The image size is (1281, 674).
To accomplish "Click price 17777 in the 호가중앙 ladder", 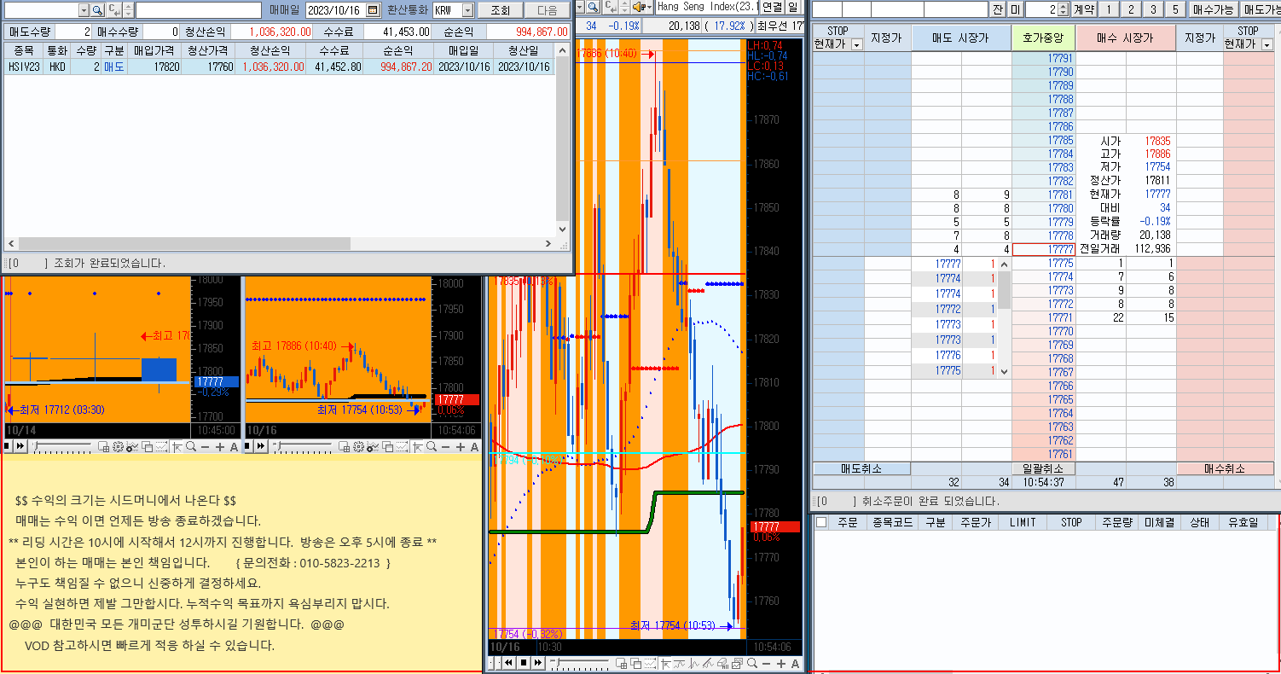I will (1043, 250).
